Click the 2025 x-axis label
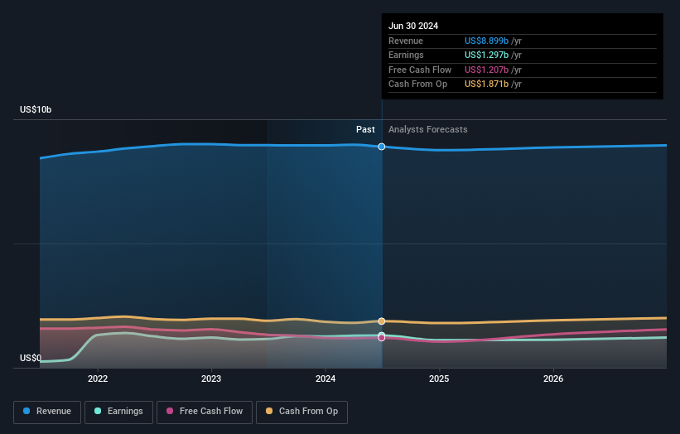 coord(439,379)
